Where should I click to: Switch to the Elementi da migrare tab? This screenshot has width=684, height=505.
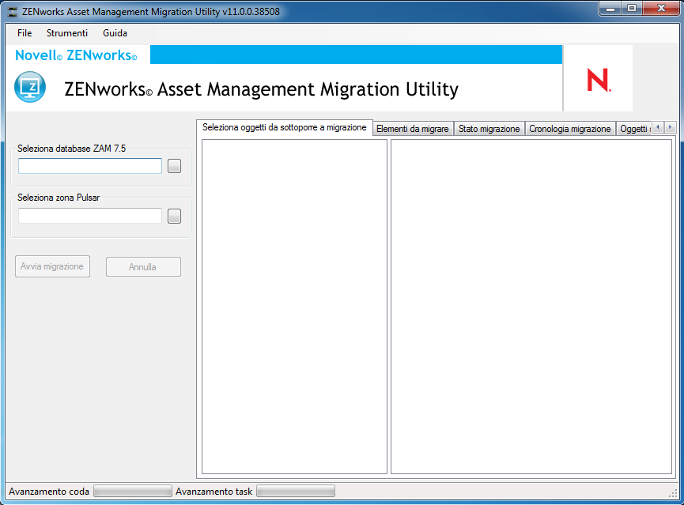point(413,129)
